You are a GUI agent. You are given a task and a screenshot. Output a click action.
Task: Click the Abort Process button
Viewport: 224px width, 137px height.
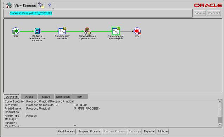pos(66,131)
